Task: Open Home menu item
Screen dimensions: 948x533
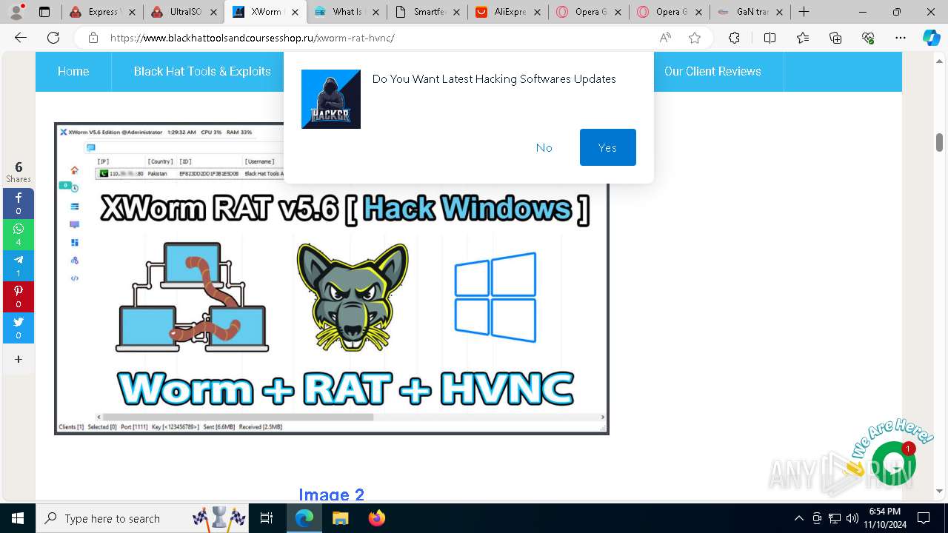Action: click(73, 71)
